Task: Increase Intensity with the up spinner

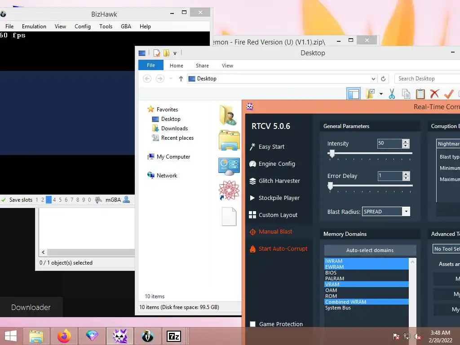Action: click(x=406, y=142)
